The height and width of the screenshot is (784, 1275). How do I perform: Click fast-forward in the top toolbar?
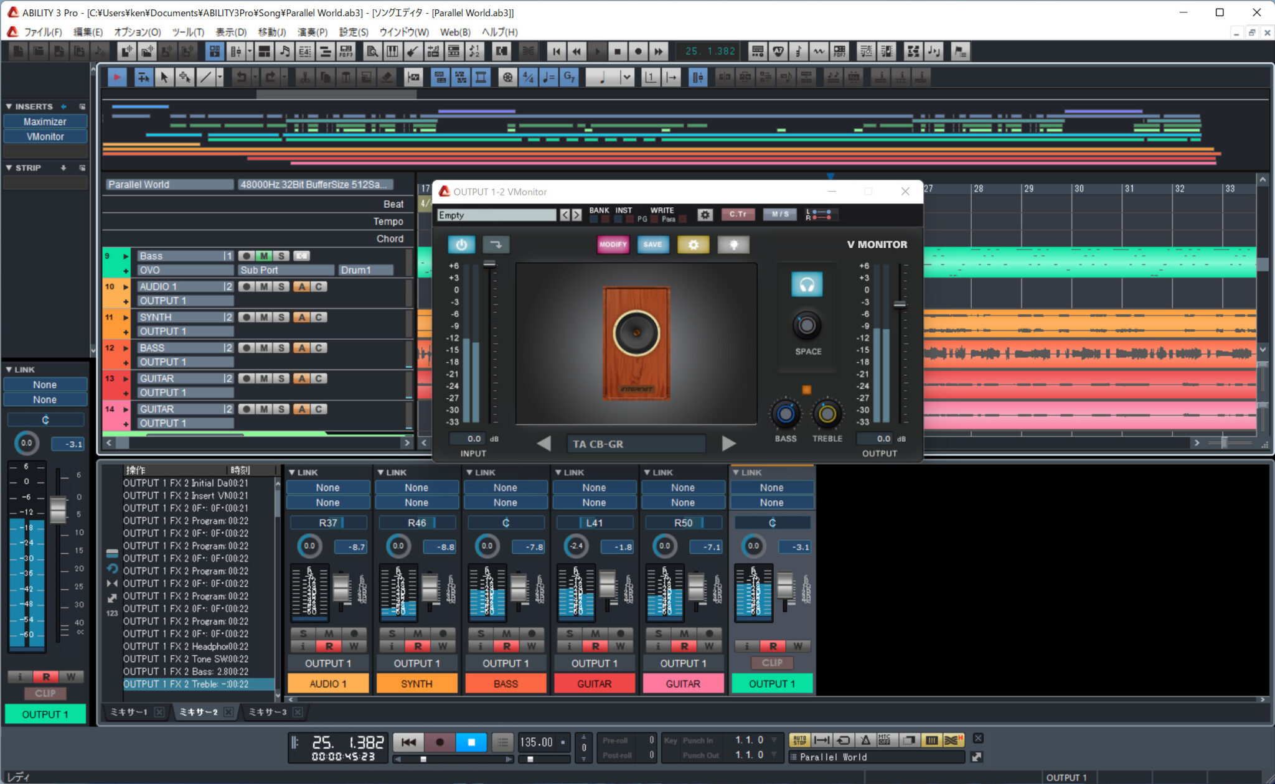point(658,52)
